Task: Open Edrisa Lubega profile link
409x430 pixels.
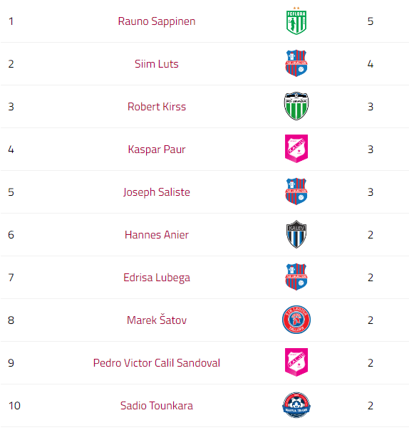Action: click(x=157, y=278)
